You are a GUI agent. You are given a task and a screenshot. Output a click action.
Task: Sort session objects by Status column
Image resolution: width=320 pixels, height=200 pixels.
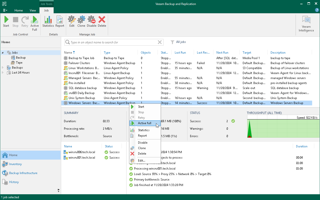click(x=109, y=146)
